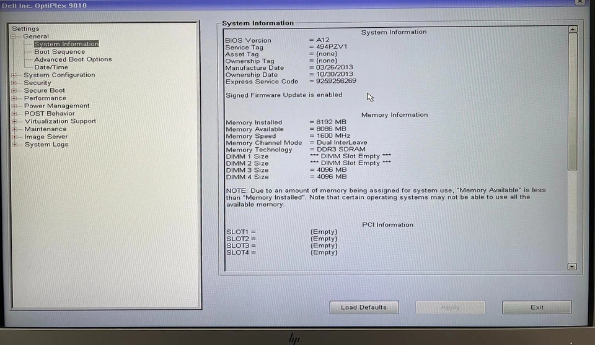Click the greyed-out Apply button
Screen dimensions: 595x345
point(450,307)
